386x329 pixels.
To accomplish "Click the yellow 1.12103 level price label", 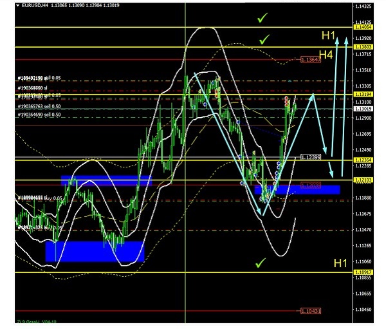I will (x=363, y=180).
